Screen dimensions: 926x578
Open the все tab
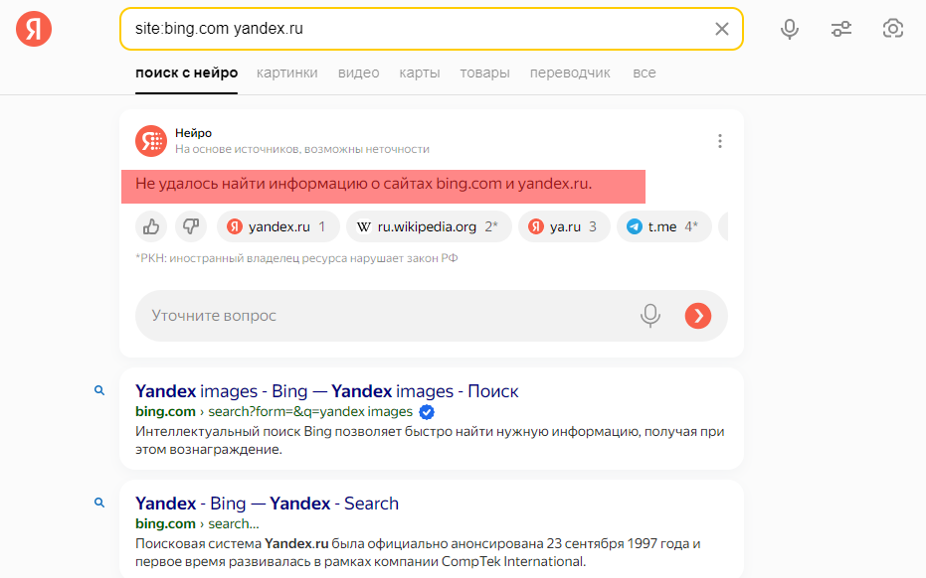click(x=645, y=72)
